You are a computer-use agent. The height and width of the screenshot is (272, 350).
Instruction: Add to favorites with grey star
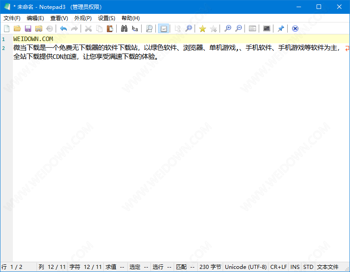click(213, 29)
